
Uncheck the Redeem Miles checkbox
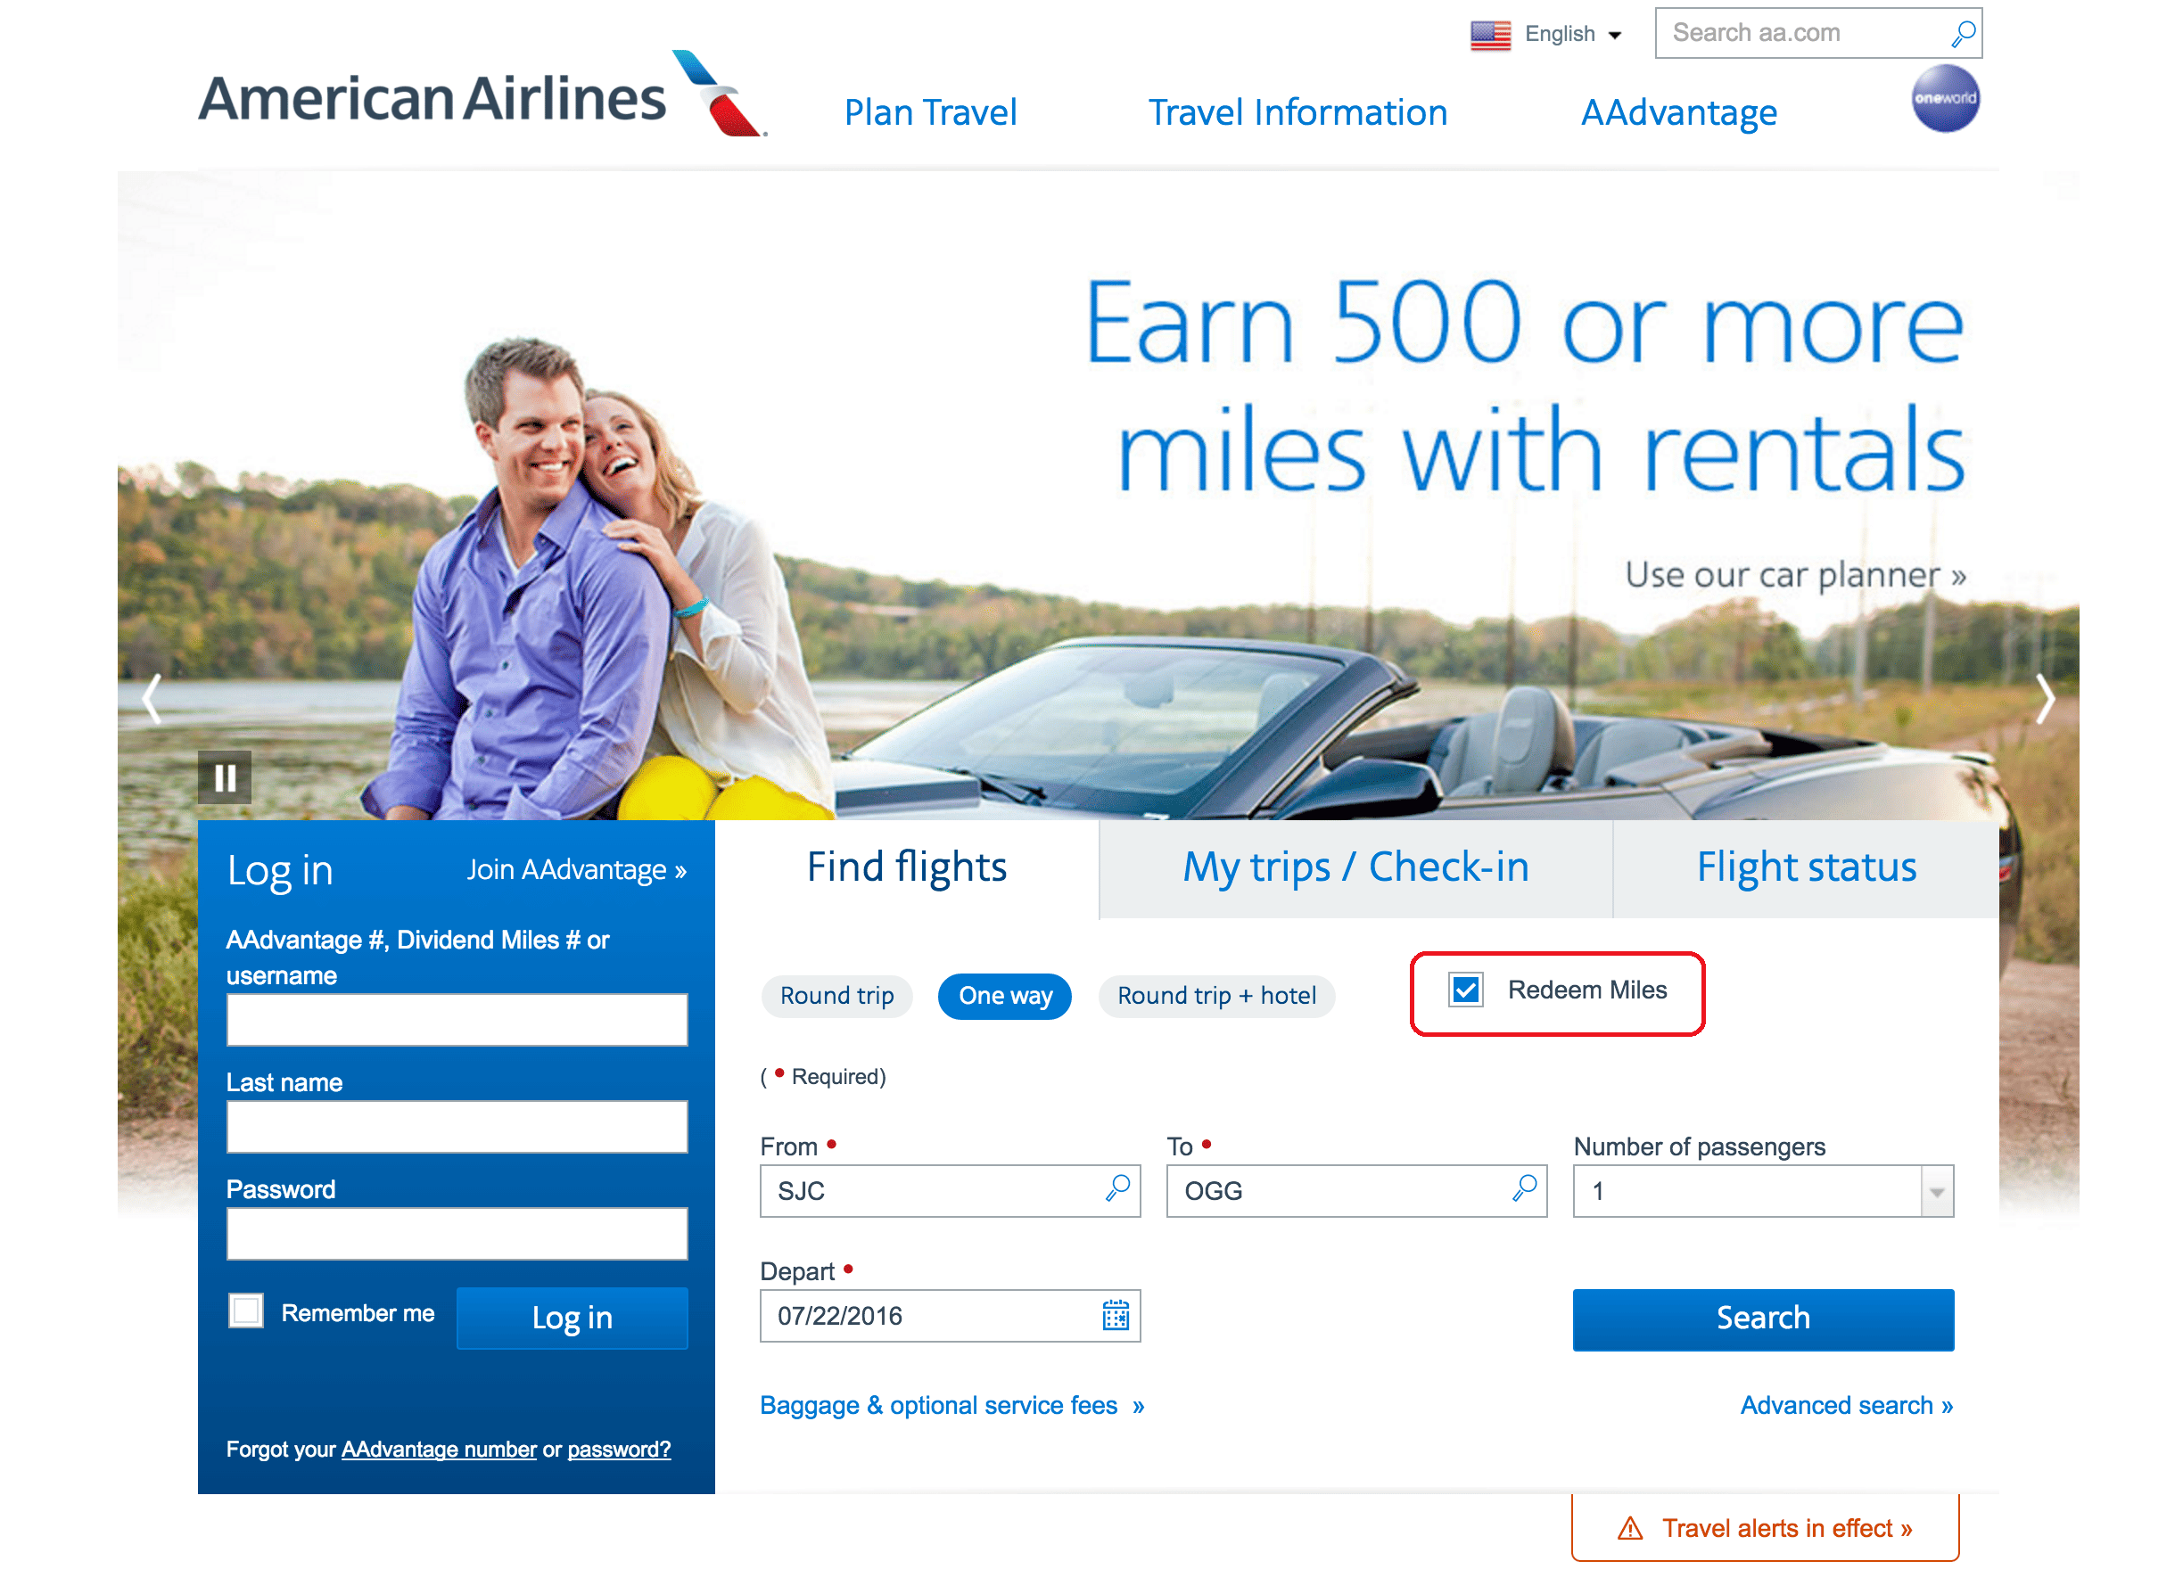[1466, 990]
